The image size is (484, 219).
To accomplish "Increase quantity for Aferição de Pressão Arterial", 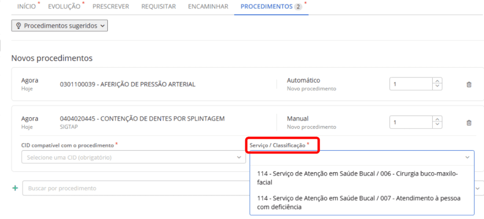I will tap(437, 81).
